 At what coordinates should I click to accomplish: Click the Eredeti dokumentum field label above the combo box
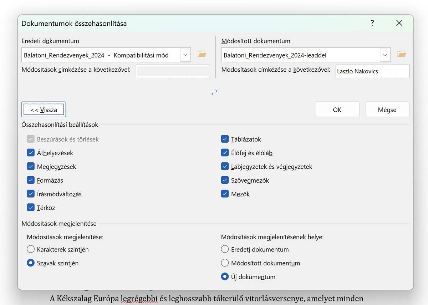pyautogui.click(x=50, y=41)
